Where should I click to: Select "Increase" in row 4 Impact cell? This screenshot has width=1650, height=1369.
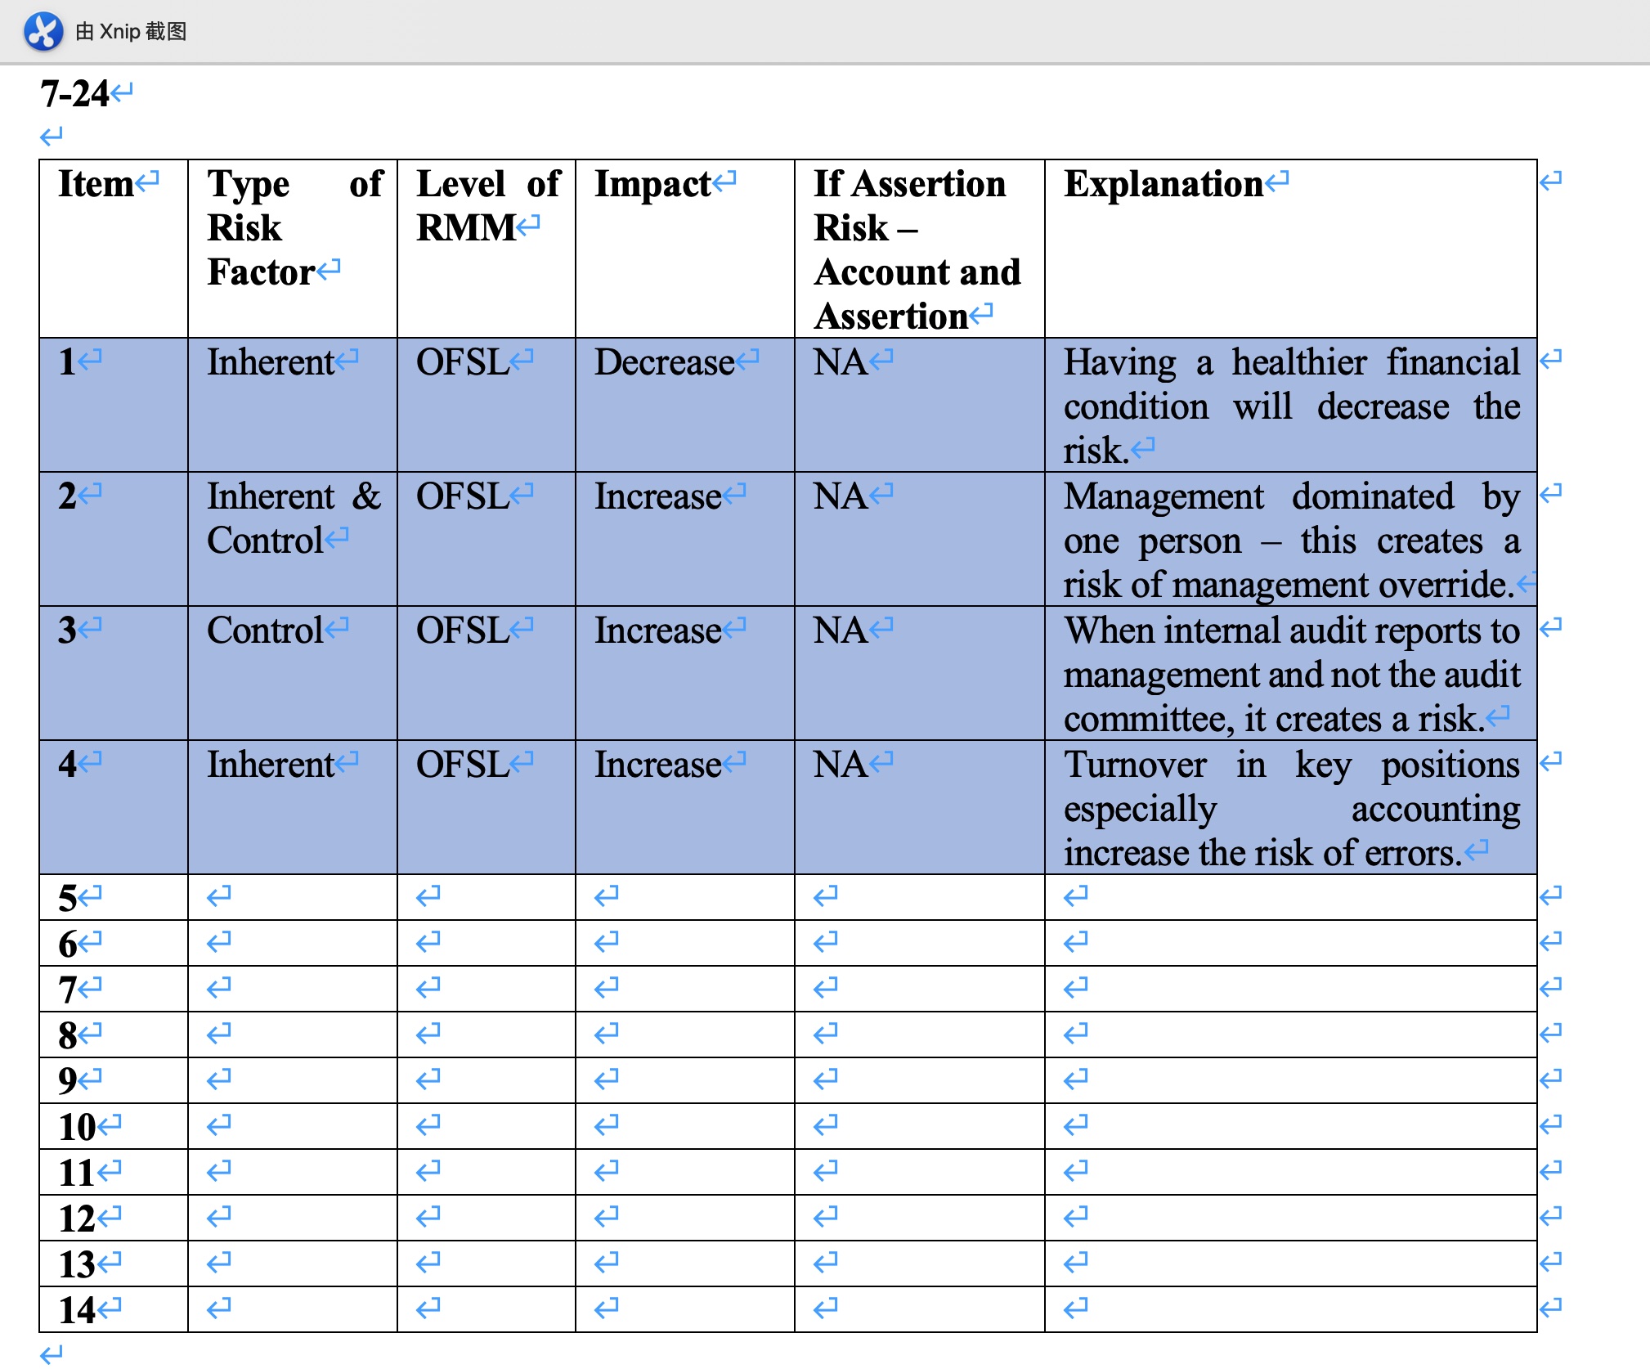(x=659, y=763)
